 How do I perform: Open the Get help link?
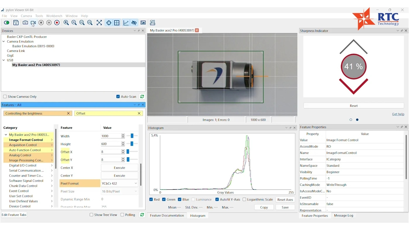click(x=398, y=114)
